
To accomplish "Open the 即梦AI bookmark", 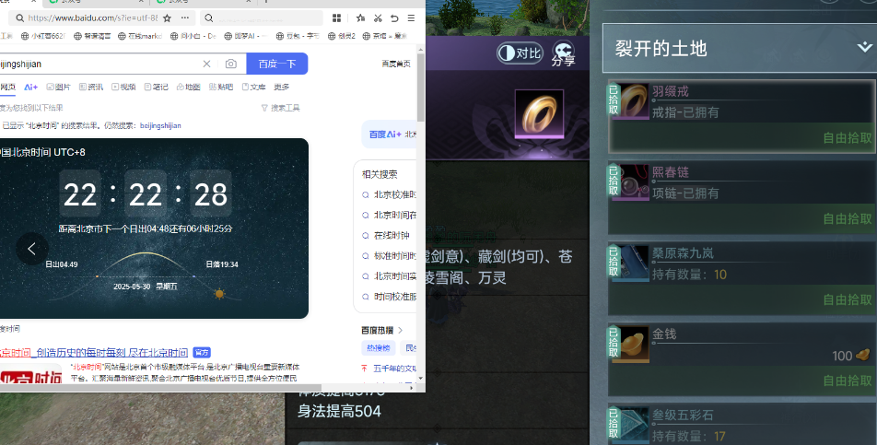I will (x=244, y=36).
